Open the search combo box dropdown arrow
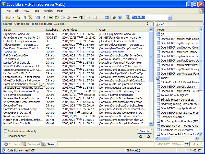This screenshot has width=205, height=154. [x=170, y=17]
